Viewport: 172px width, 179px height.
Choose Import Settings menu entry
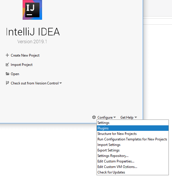(x=133, y=145)
